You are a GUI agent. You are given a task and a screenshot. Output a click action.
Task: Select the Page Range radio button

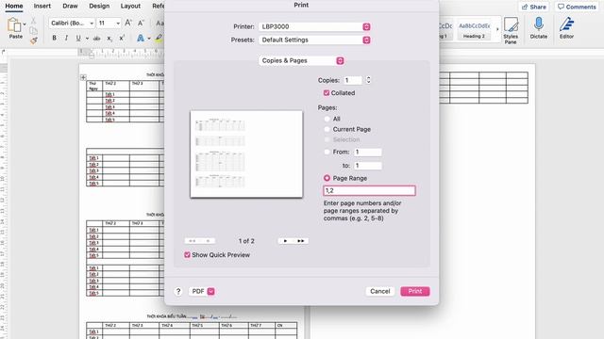(327, 178)
